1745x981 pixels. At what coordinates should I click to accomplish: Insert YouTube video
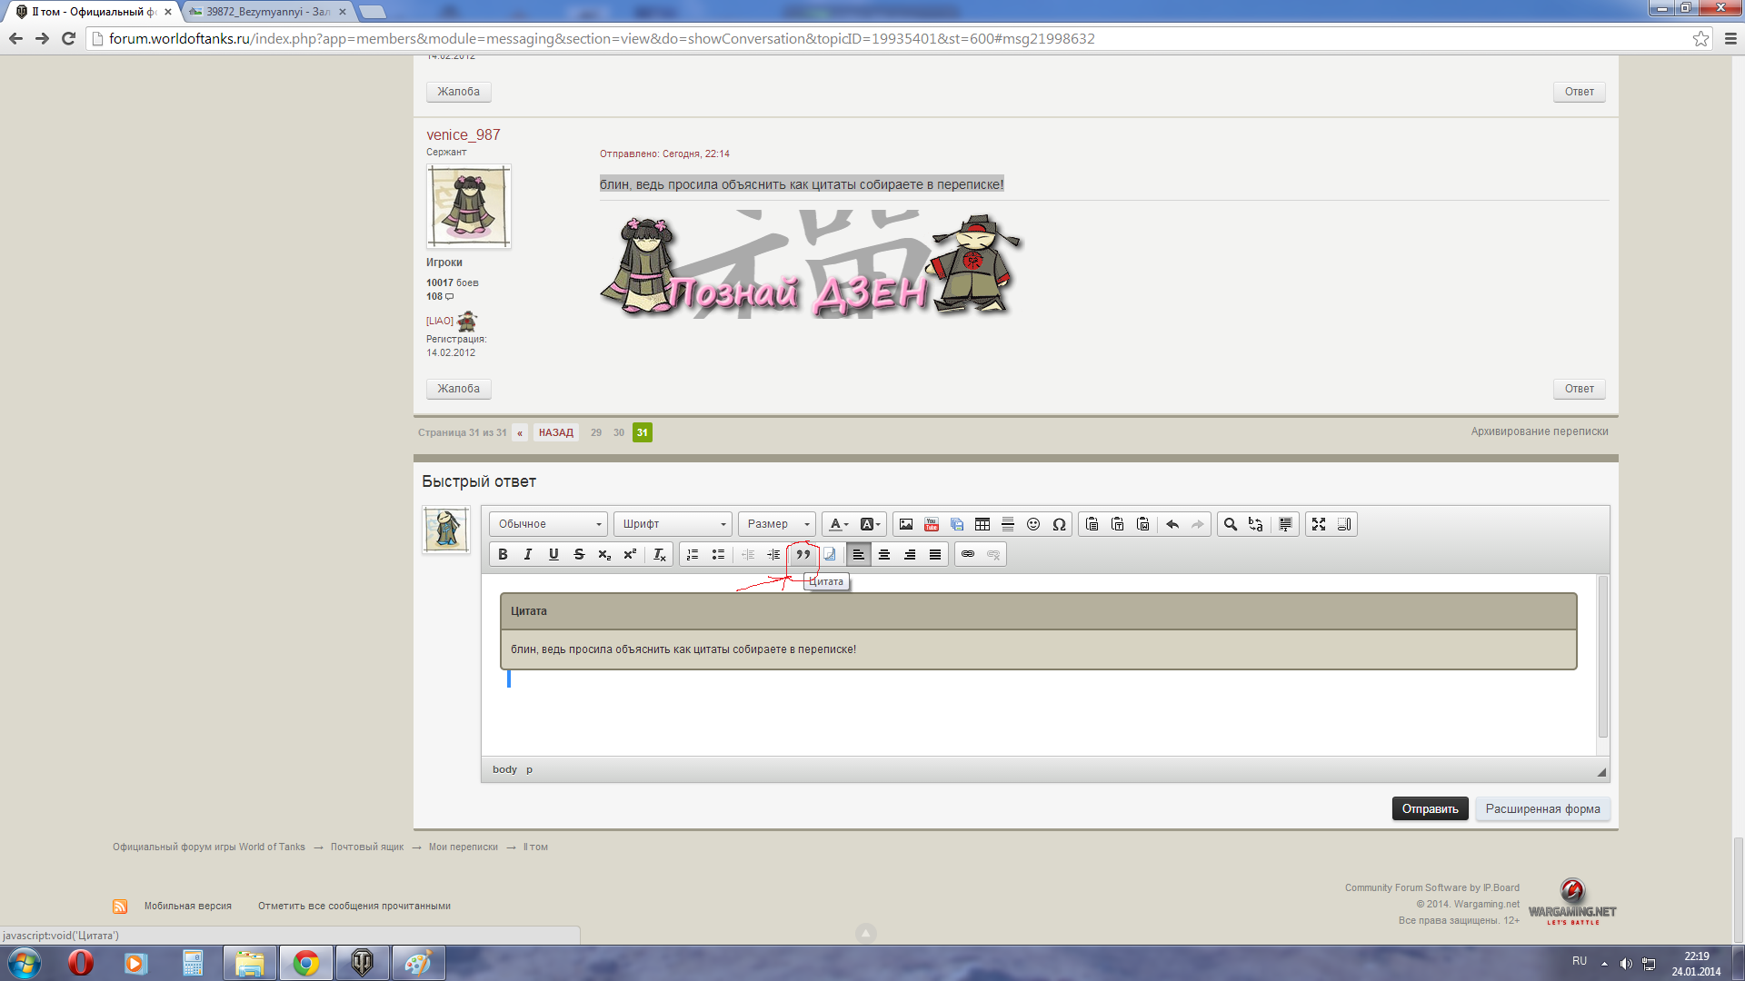coord(932,524)
